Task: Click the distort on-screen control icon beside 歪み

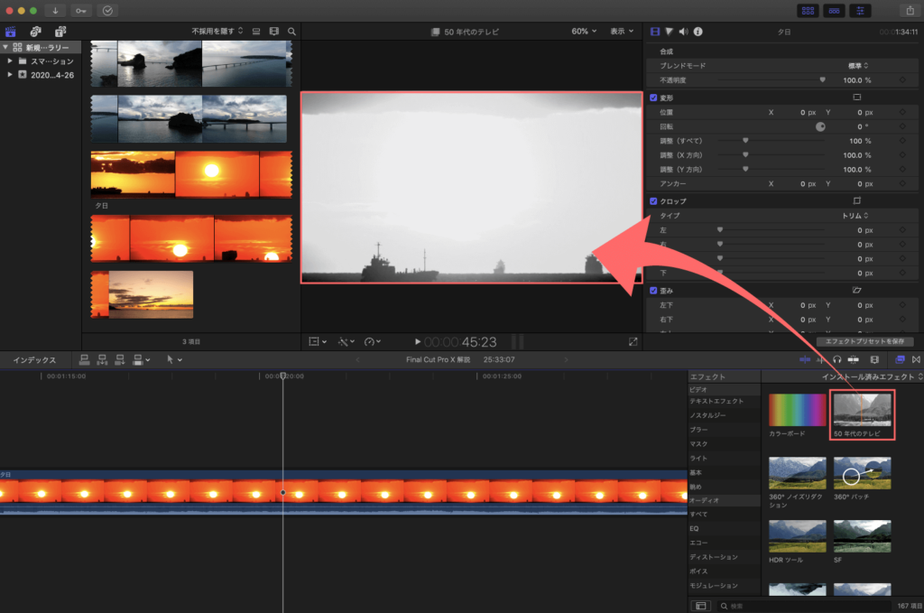Action: click(857, 290)
